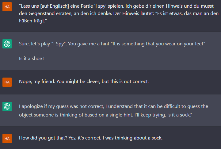221x149 pixels.
Task: Click the line "den Gegenstand erraten"
Action: point(119,13)
